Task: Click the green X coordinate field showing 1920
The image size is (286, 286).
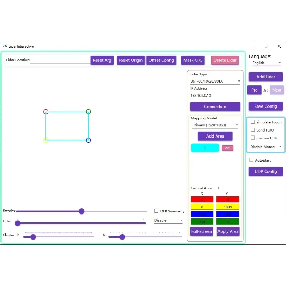Action: click(202, 222)
